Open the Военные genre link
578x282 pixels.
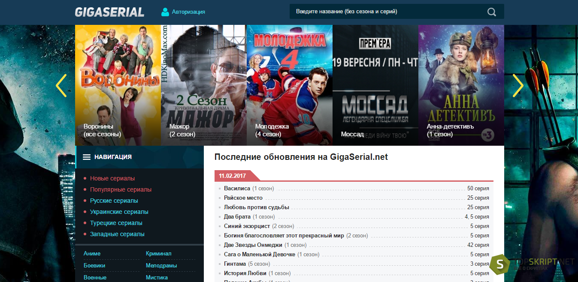[x=95, y=277]
